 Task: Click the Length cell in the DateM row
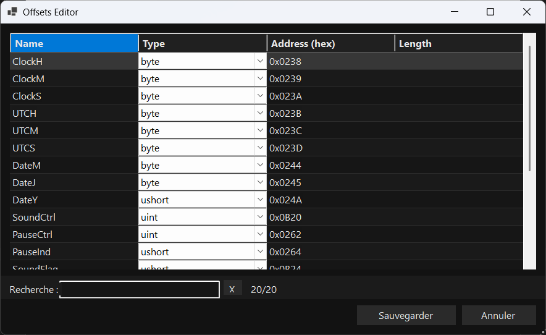458,166
